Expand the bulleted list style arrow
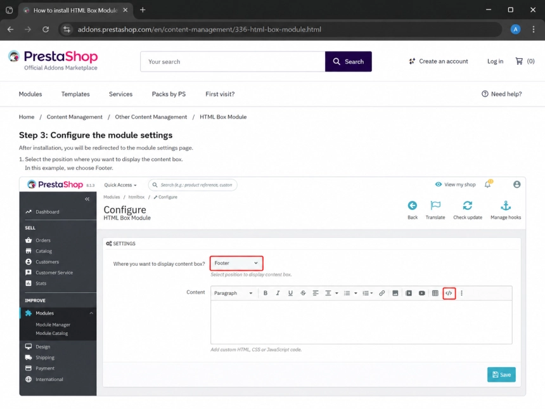The image size is (545, 409). 356,293
